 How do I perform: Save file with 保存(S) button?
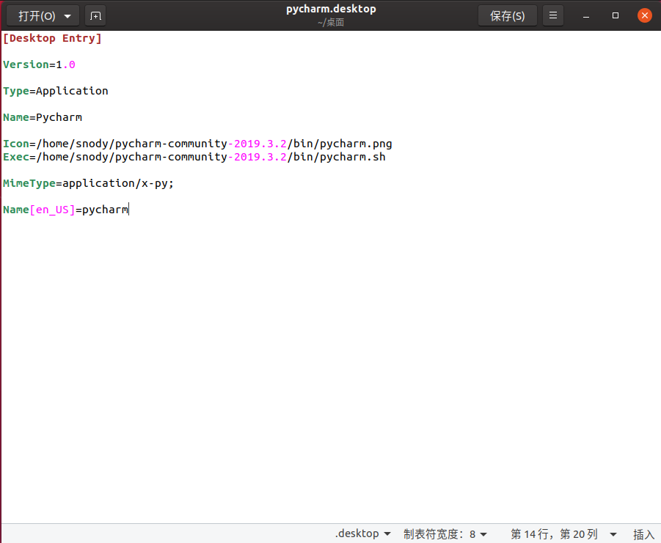pyautogui.click(x=507, y=16)
